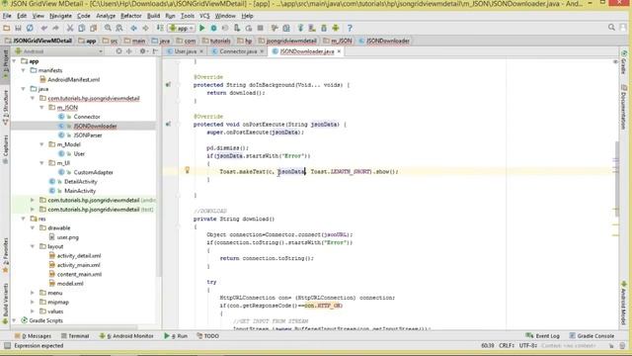Screen dimensions: 632x356
Task: Open the Android project view dropdown
Action: click(59, 51)
